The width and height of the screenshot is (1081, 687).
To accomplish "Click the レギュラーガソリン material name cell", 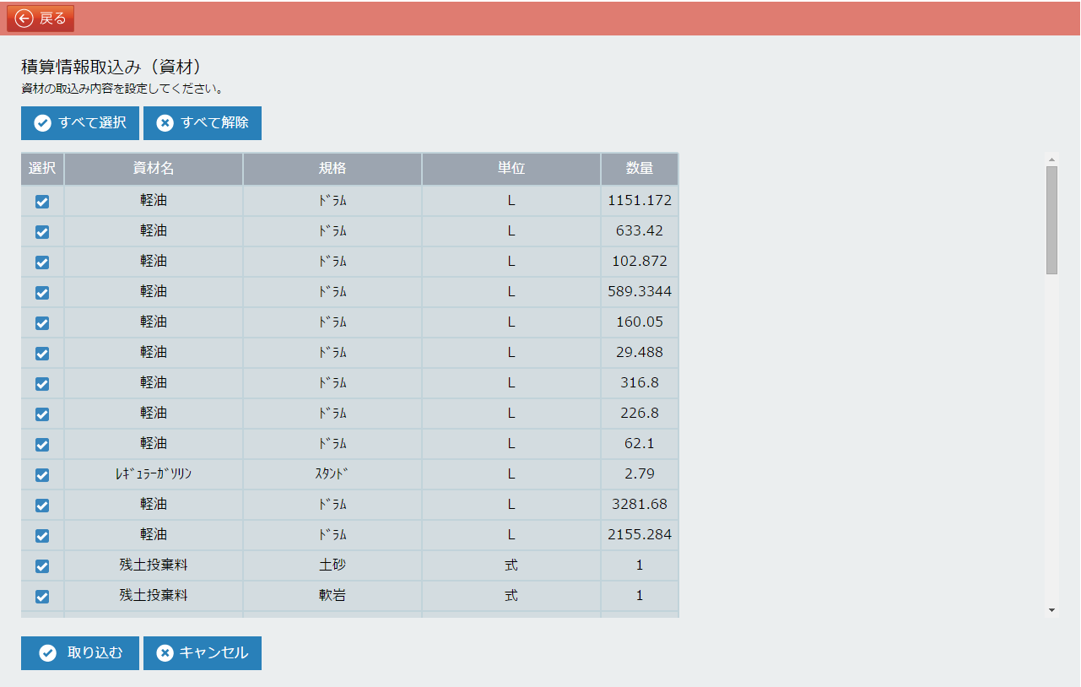I will point(154,473).
